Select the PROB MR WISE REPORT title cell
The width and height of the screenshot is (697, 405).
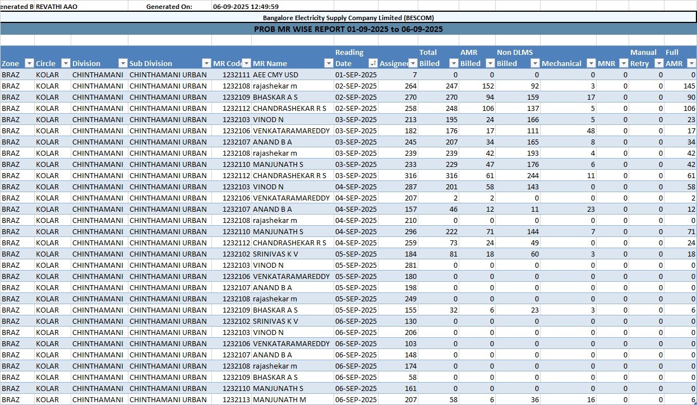point(348,29)
